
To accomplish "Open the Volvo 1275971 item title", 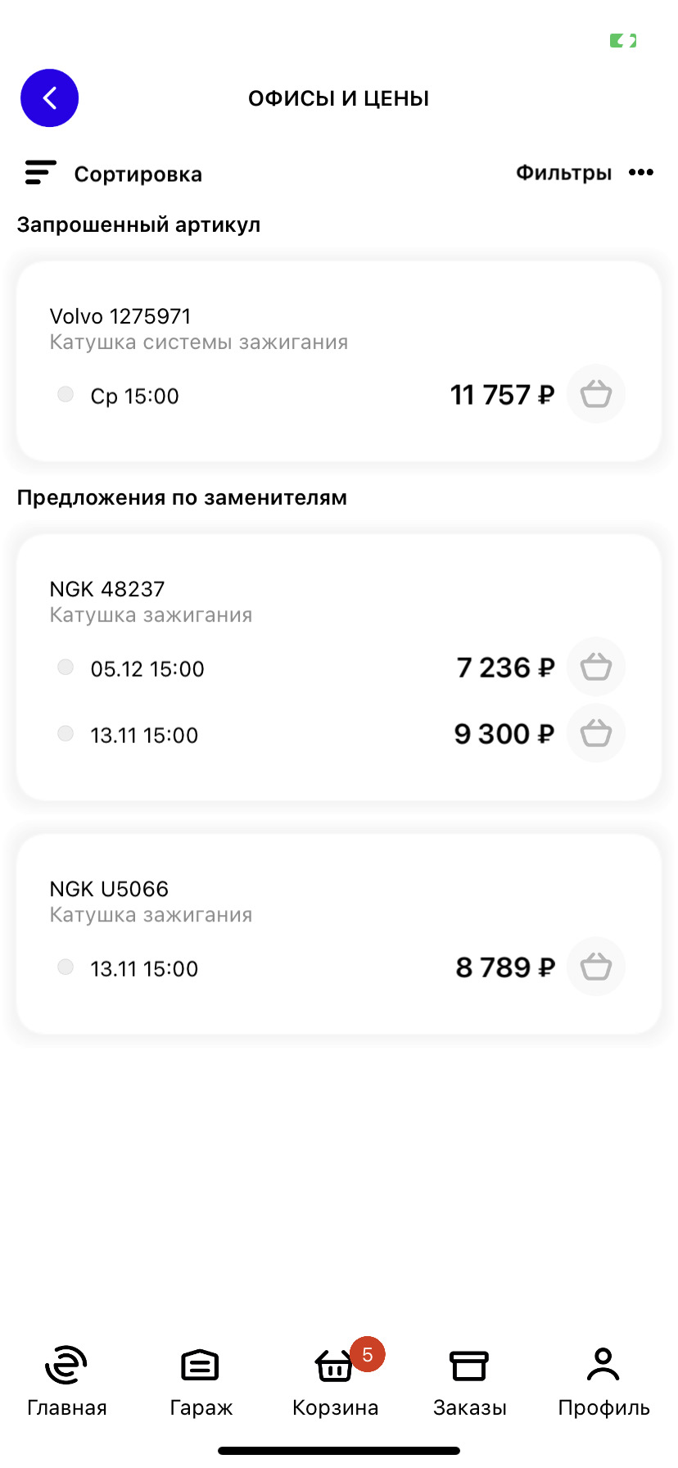I will 120,316.
